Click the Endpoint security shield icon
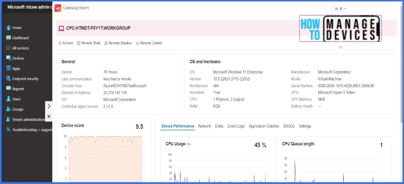 click(x=9, y=78)
